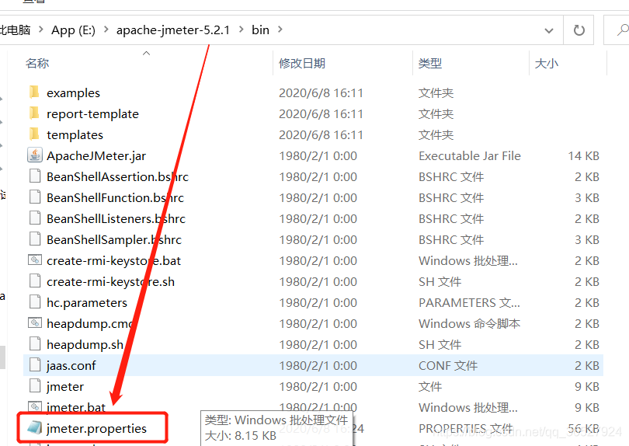Click the jaas.conf file icon
The width and height of the screenshot is (629, 446).
click(x=35, y=365)
